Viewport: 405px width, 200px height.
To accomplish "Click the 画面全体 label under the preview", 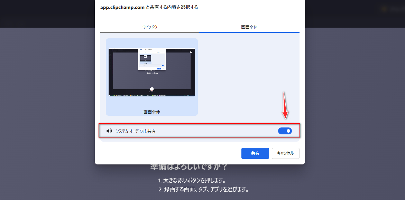I will (x=151, y=111).
